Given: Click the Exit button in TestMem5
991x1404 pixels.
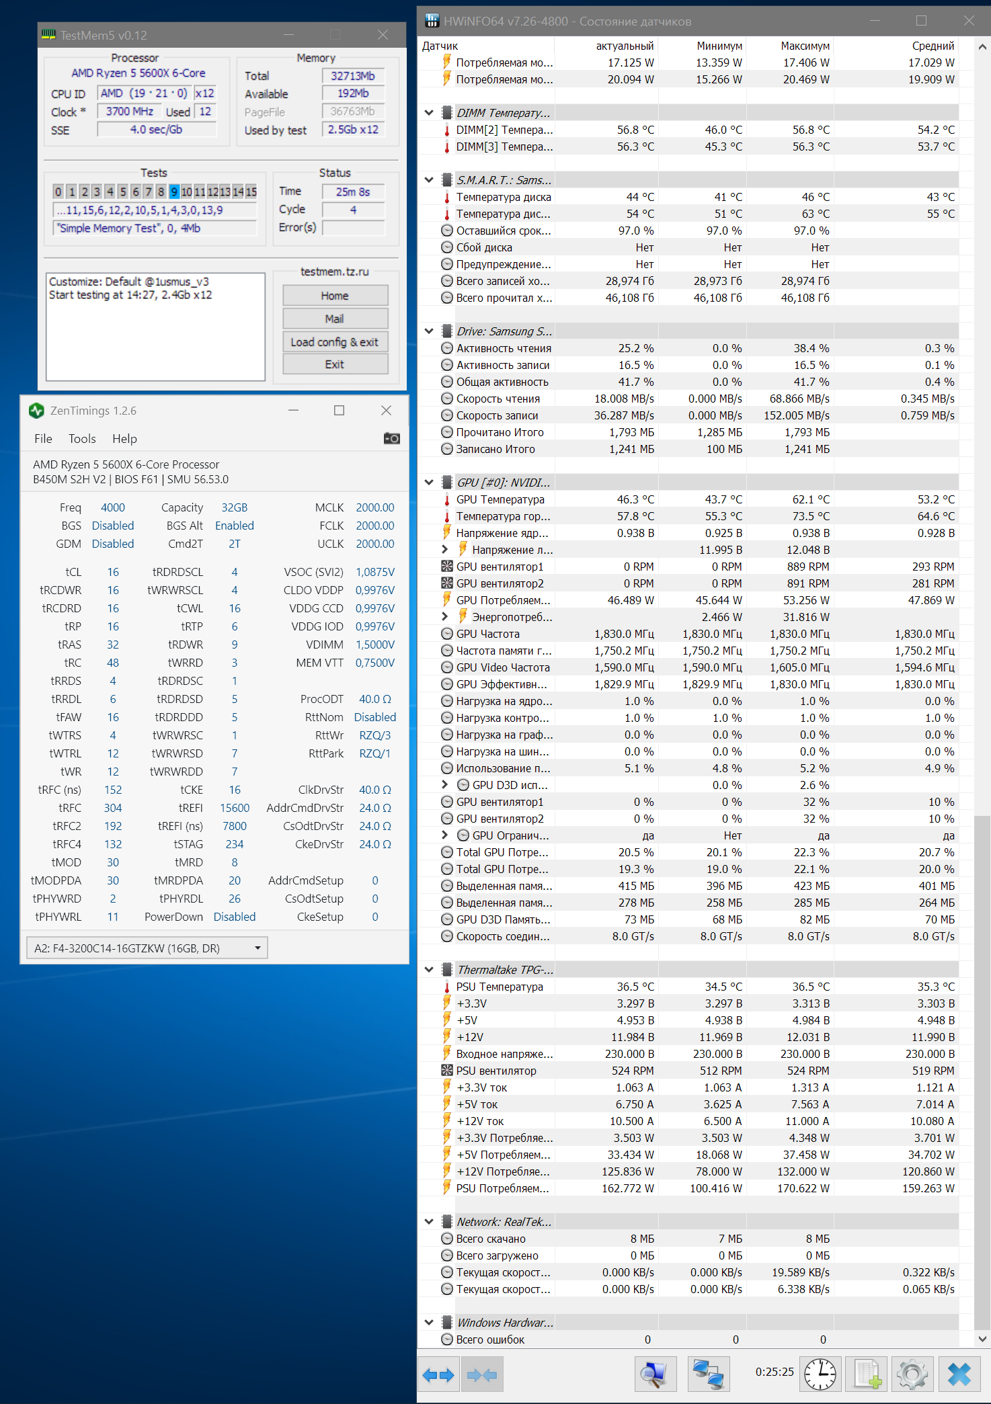Looking at the screenshot, I should coord(335,364).
